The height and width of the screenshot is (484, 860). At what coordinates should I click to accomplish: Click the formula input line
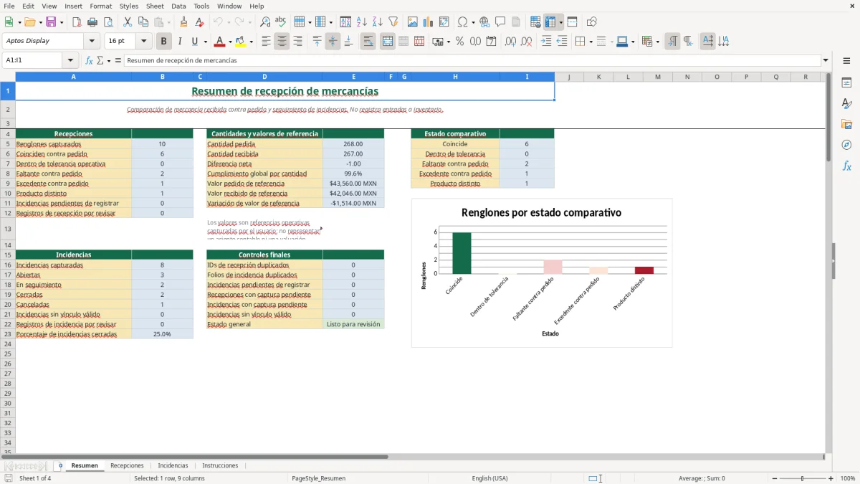point(472,60)
